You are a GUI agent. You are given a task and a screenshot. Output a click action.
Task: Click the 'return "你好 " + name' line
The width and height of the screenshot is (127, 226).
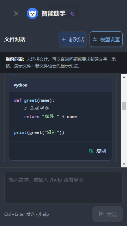tap(50, 117)
